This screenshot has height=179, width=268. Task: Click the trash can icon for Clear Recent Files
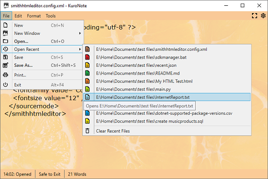pos(87,131)
